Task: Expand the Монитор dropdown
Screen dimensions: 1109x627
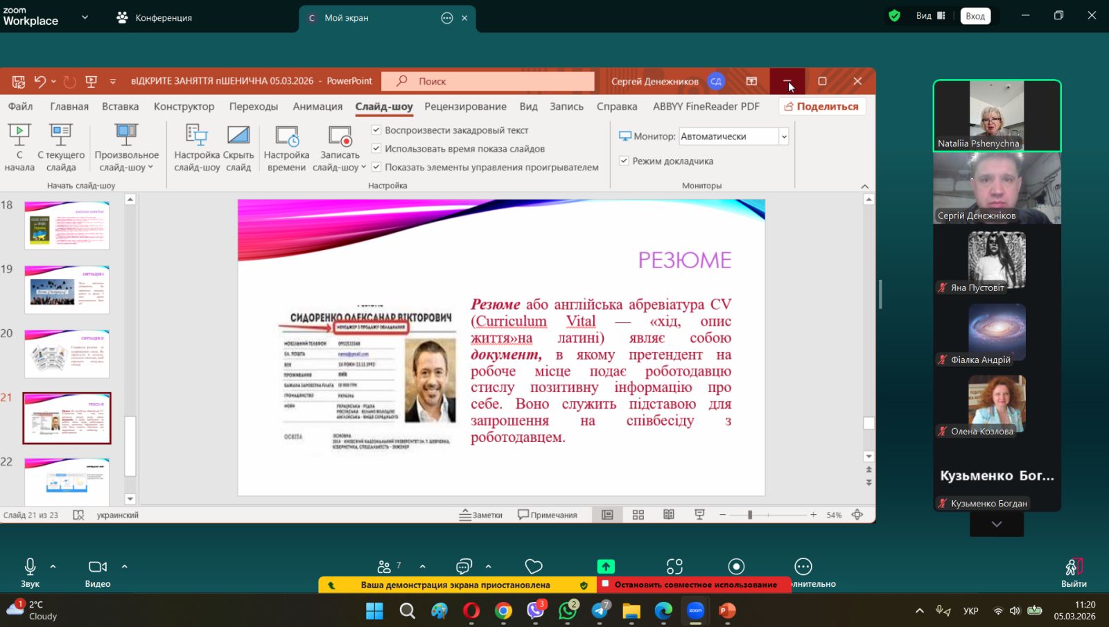Action: [784, 136]
